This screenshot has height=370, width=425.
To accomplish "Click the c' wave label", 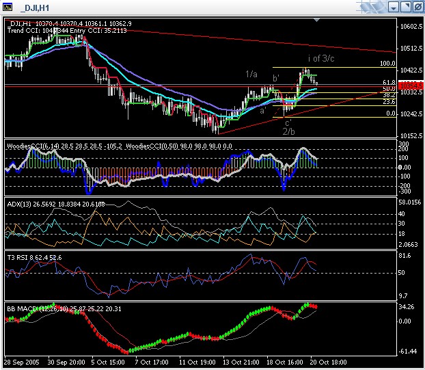I will coord(288,123).
